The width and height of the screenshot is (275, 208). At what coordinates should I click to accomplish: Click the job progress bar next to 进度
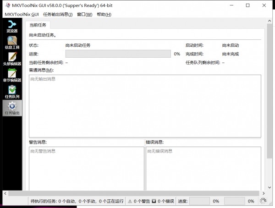118,54
